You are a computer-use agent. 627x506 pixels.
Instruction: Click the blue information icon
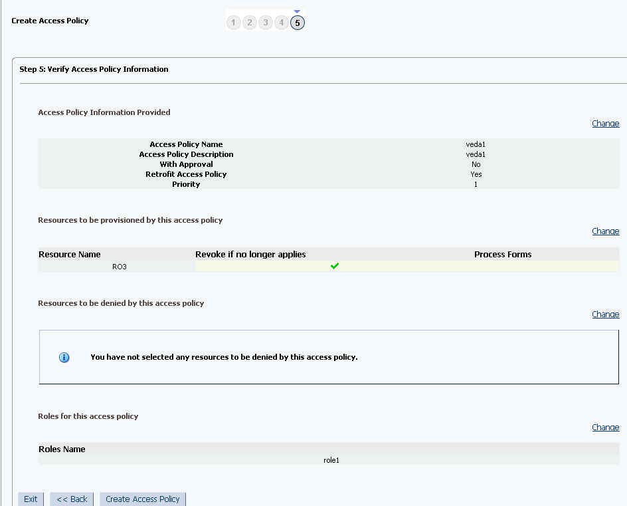point(64,357)
